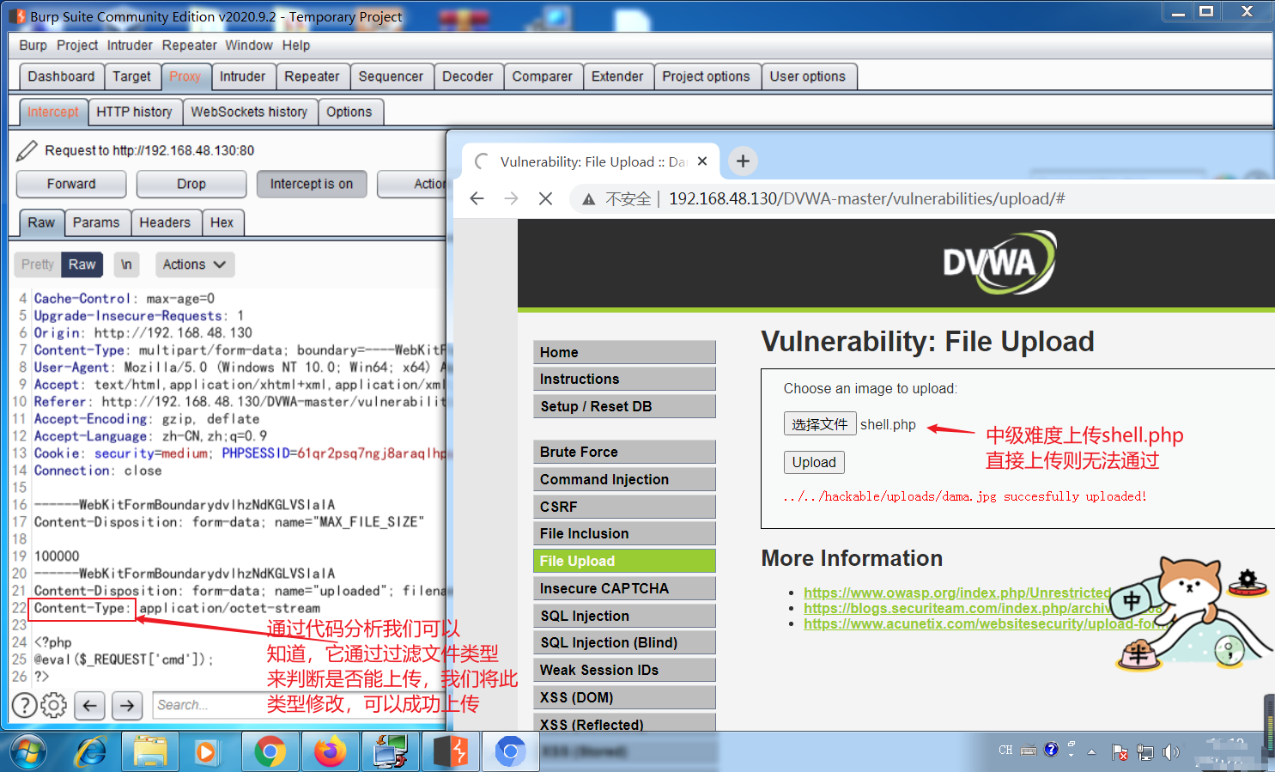Go to next search match arrow

(127, 705)
